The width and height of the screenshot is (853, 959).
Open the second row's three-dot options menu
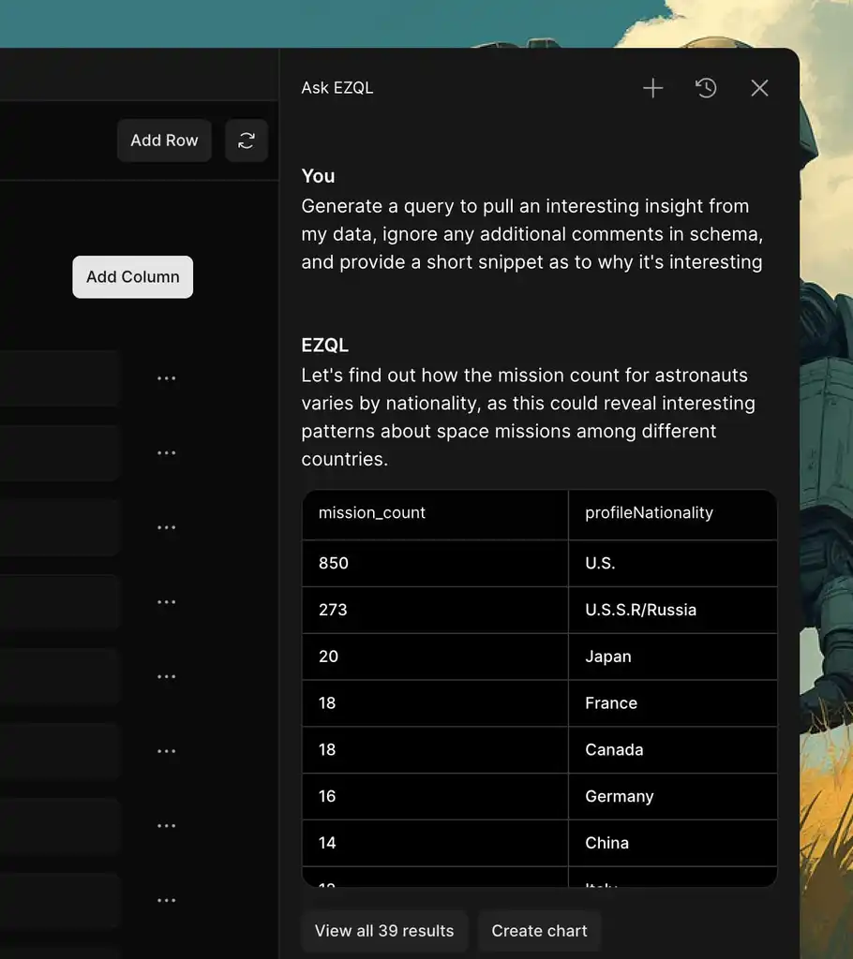(x=167, y=453)
